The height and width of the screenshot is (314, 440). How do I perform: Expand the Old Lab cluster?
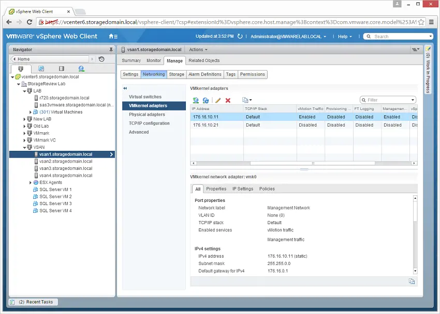pyautogui.click(x=24, y=126)
